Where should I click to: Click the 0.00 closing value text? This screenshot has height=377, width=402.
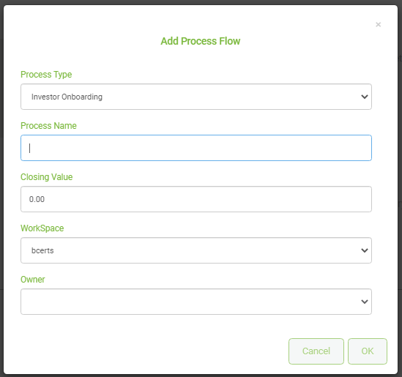[x=37, y=199]
